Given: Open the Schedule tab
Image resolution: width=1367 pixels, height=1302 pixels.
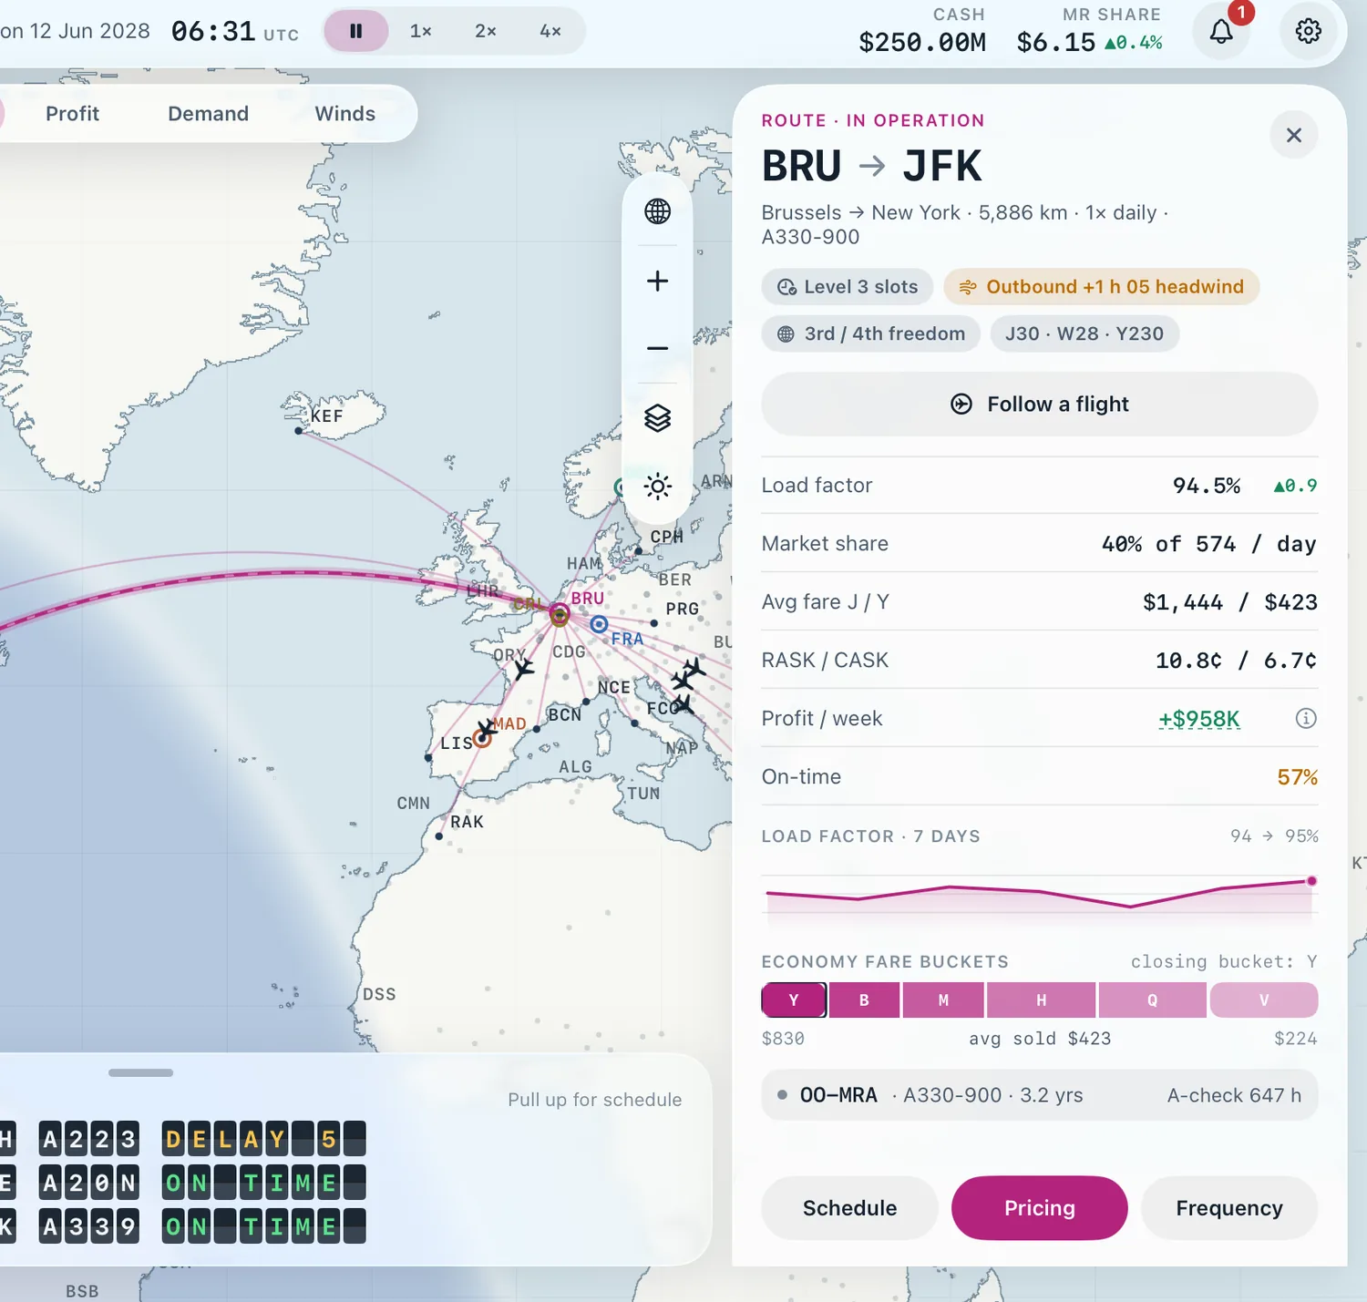Looking at the screenshot, I should pos(849,1208).
